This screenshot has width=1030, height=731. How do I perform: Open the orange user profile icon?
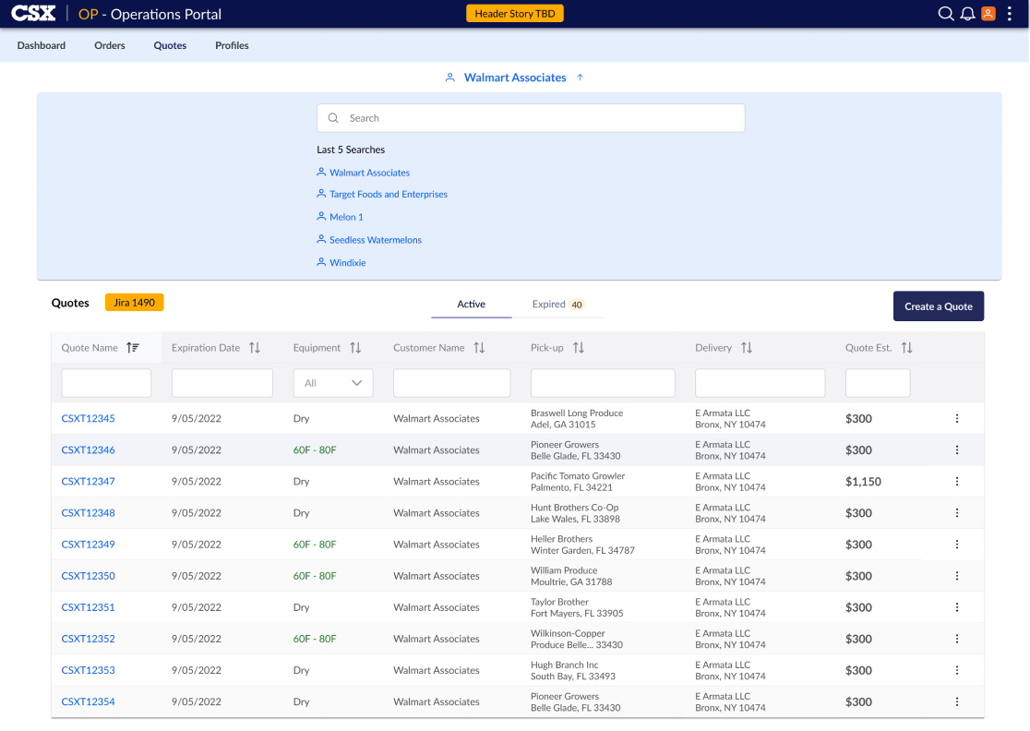click(x=988, y=14)
